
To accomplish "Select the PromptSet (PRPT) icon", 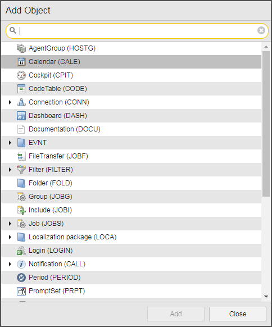I will click(21, 291).
